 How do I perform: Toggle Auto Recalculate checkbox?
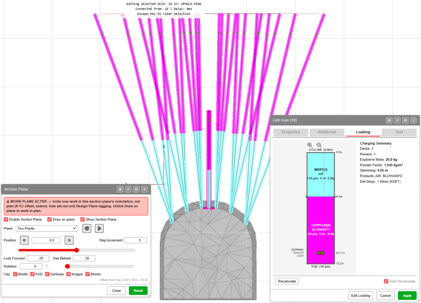[386, 281]
